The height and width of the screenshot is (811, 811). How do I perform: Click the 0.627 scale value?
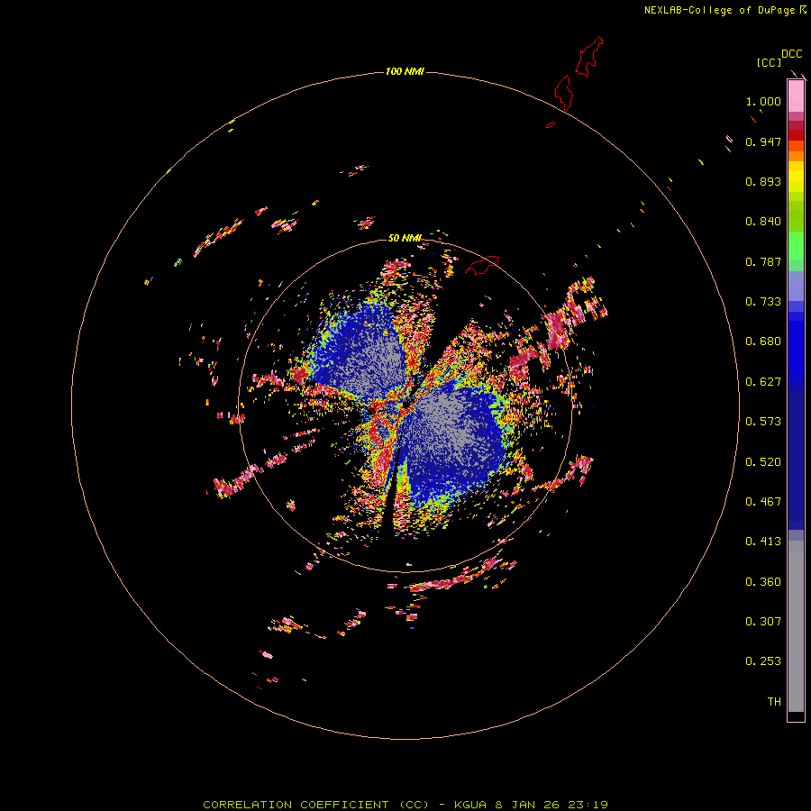point(763,382)
